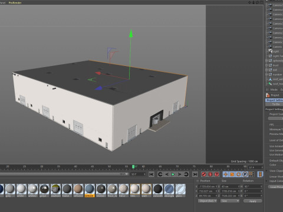
Task: Open the Project Settings tab
Action: 274,100
